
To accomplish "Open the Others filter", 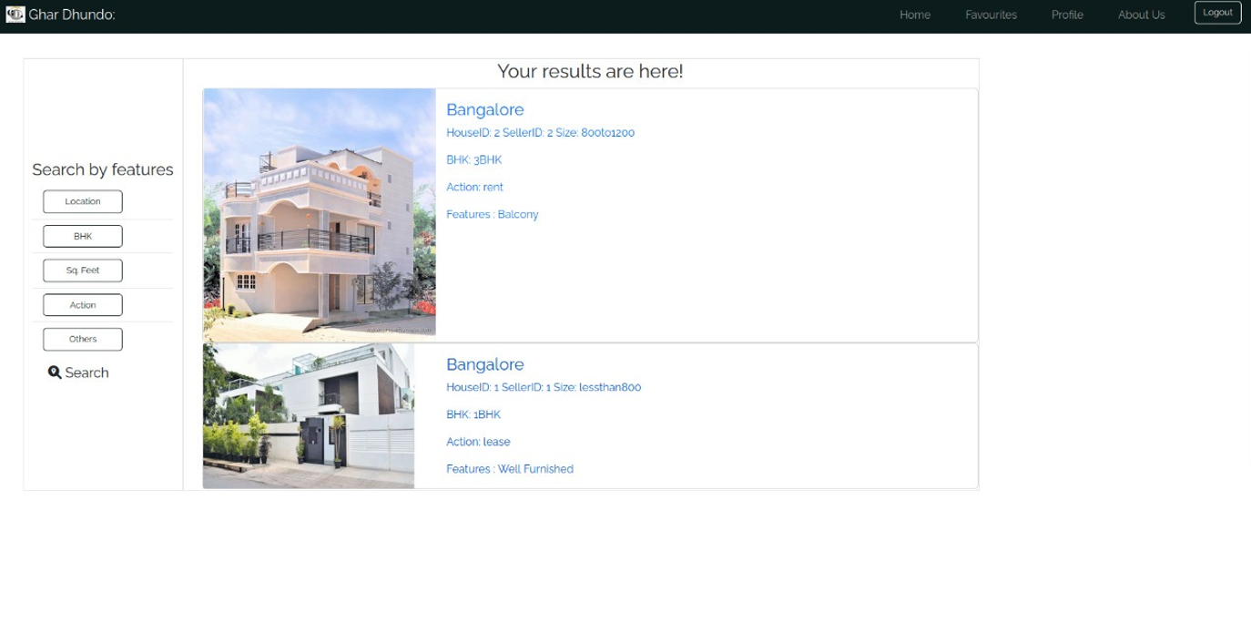I will pos(82,339).
